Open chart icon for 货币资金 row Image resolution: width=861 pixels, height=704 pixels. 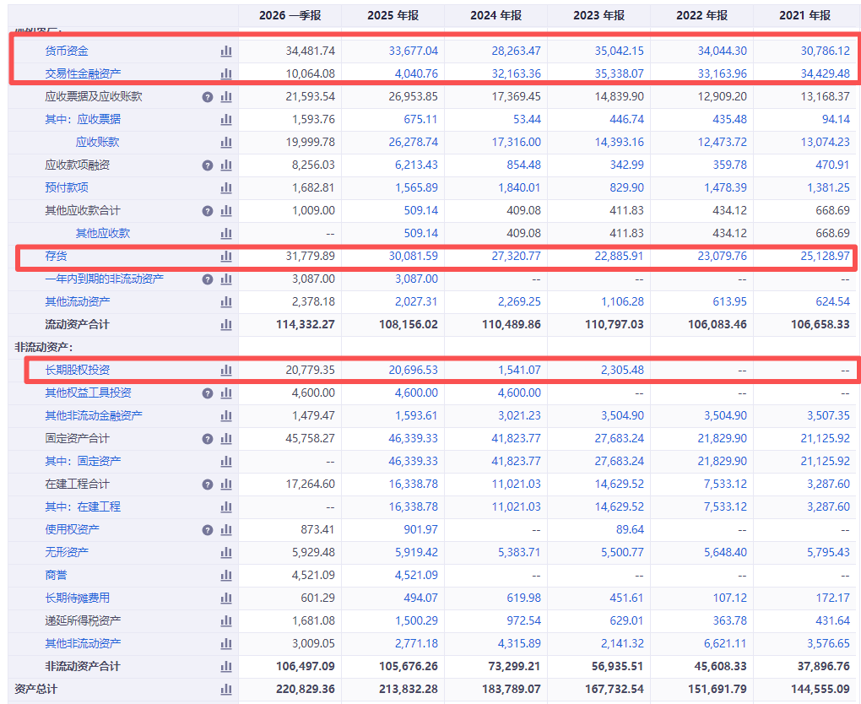[x=225, y=51]
